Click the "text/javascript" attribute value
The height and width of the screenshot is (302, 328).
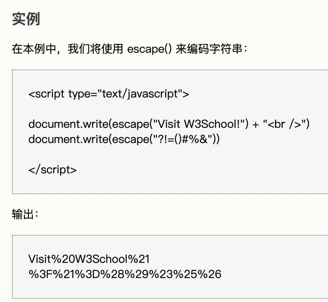click(x=140, y=94)
